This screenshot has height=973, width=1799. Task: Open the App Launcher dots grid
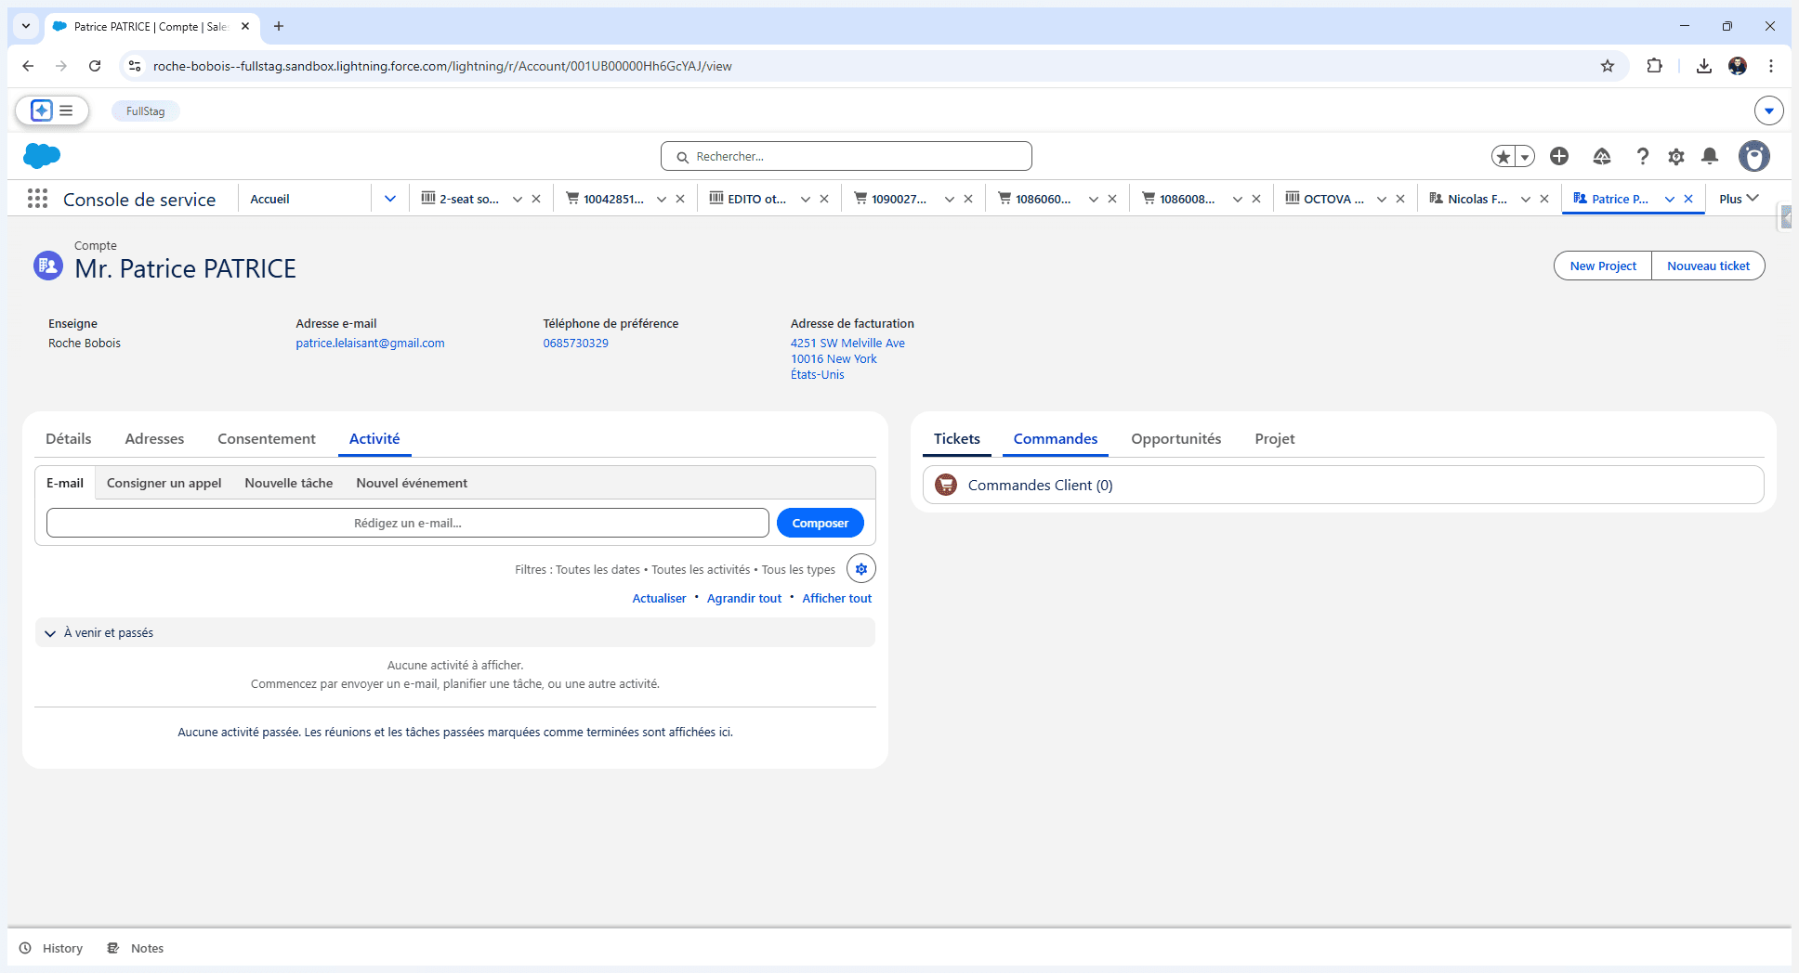point(37,199)
